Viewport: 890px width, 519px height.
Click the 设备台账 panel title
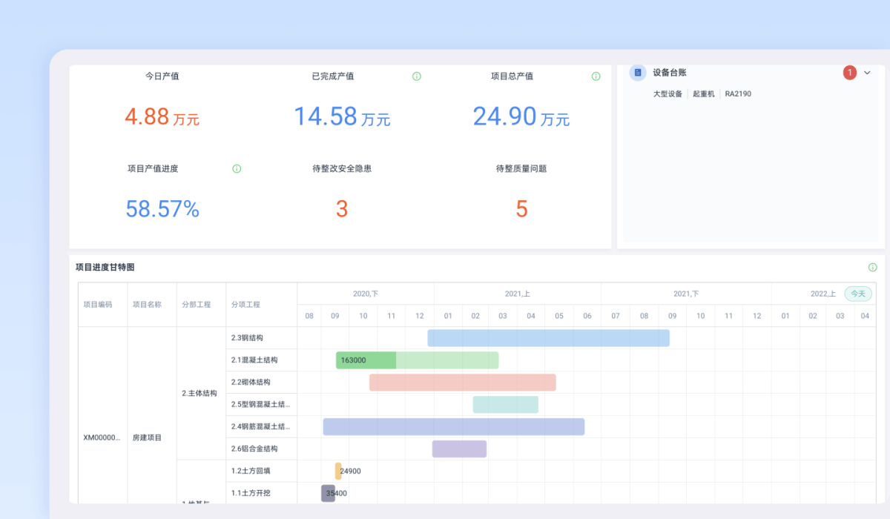click(x=670, y=73)
